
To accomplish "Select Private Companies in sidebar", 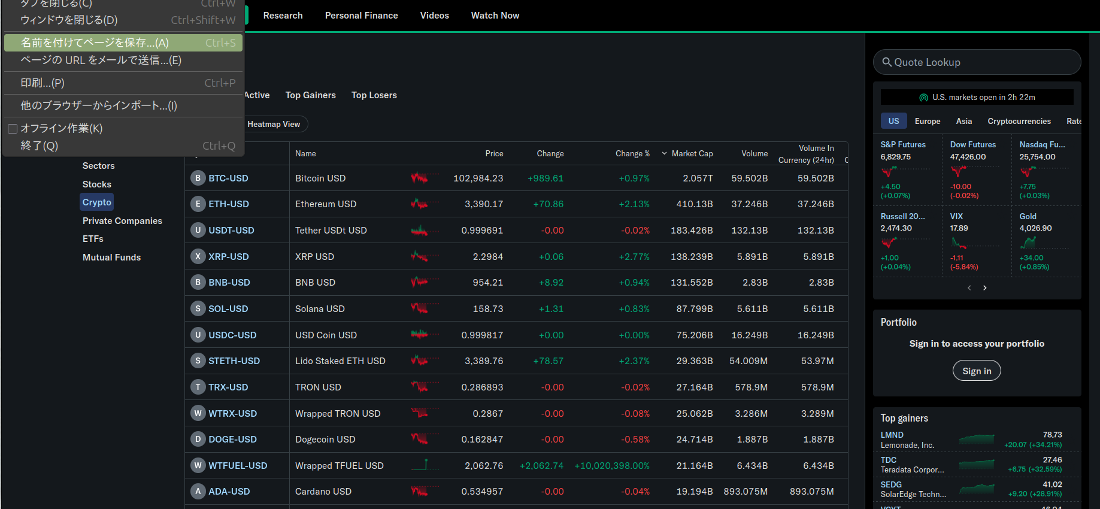I will point(122,221).
